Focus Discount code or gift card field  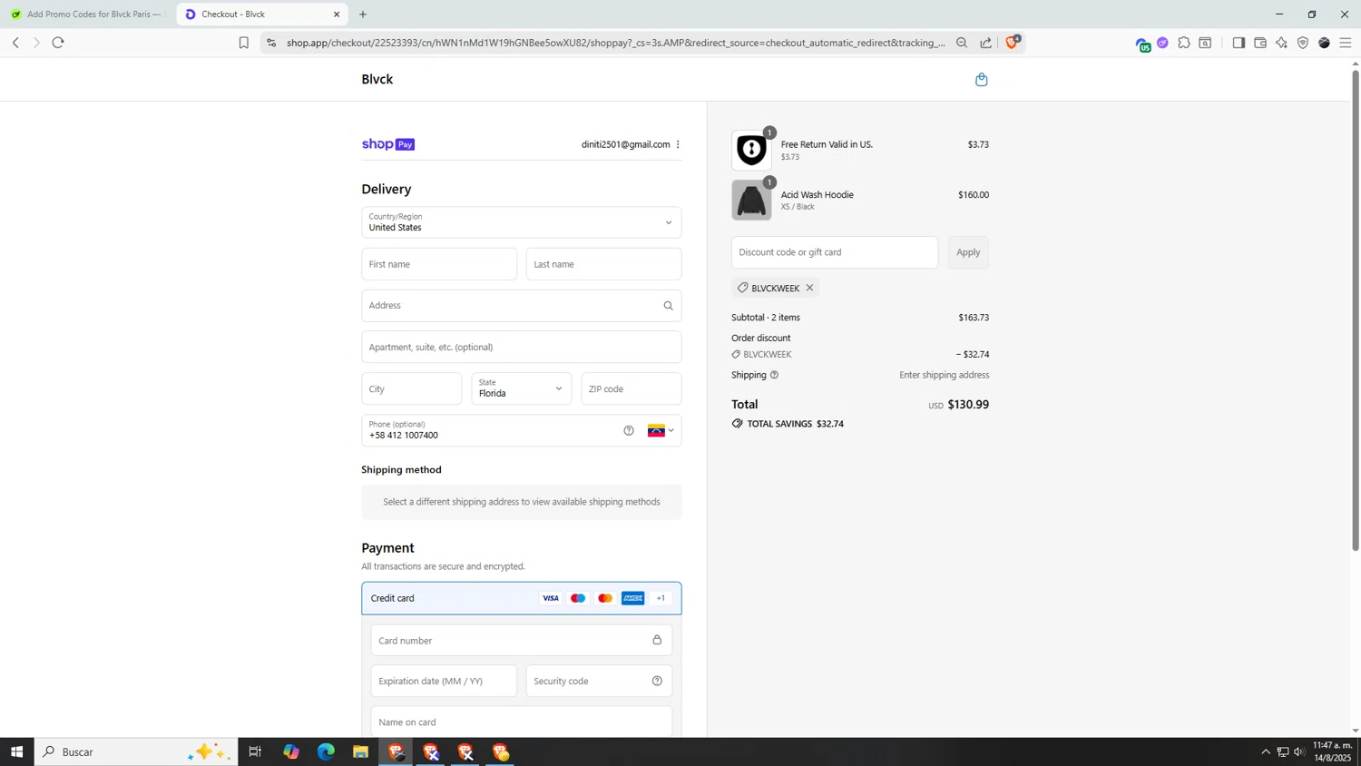[835, 252]
